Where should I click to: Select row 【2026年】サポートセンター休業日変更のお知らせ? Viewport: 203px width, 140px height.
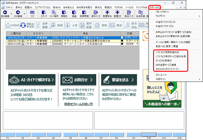pyautogui.click(x=72, y=41)
